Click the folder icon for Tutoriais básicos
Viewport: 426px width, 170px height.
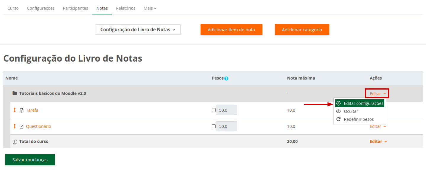(x=15, y=93)
